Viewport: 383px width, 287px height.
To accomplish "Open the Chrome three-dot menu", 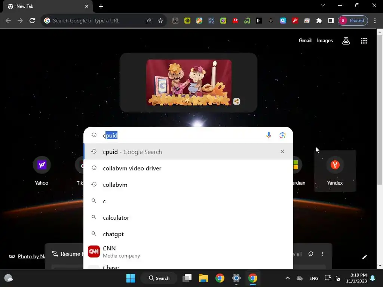I will coord(375,21).
